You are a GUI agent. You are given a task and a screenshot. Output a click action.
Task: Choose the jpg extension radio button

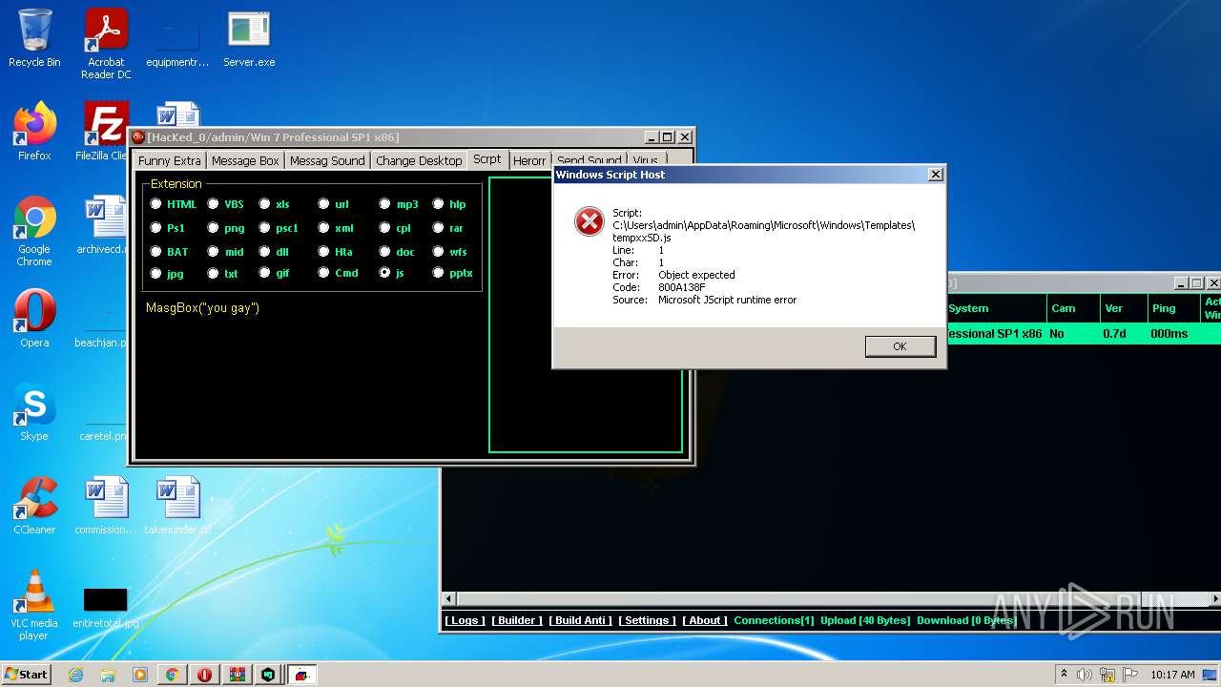156,273
